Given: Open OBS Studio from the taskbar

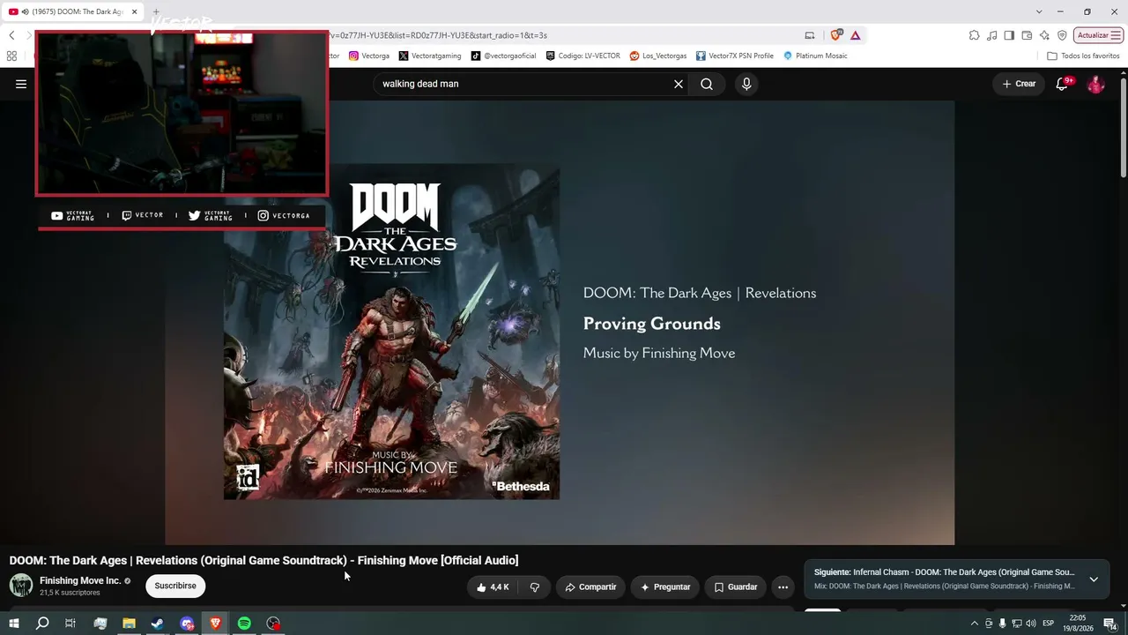Looking at the screenshot, I should [x=273, y=624].
